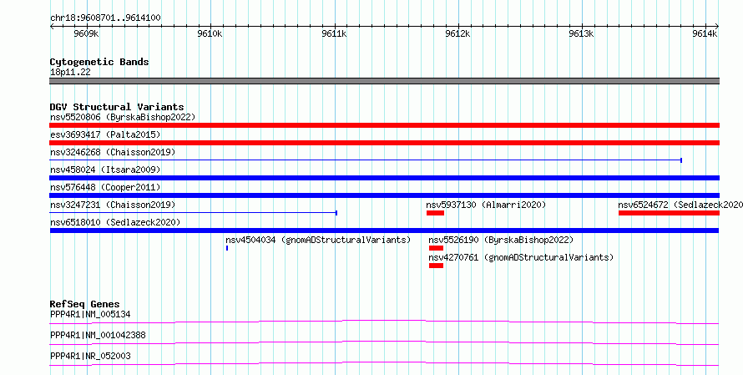Select the nsv3246268 thin blue line
Screen dimensions: 743x375
(366, 160)
